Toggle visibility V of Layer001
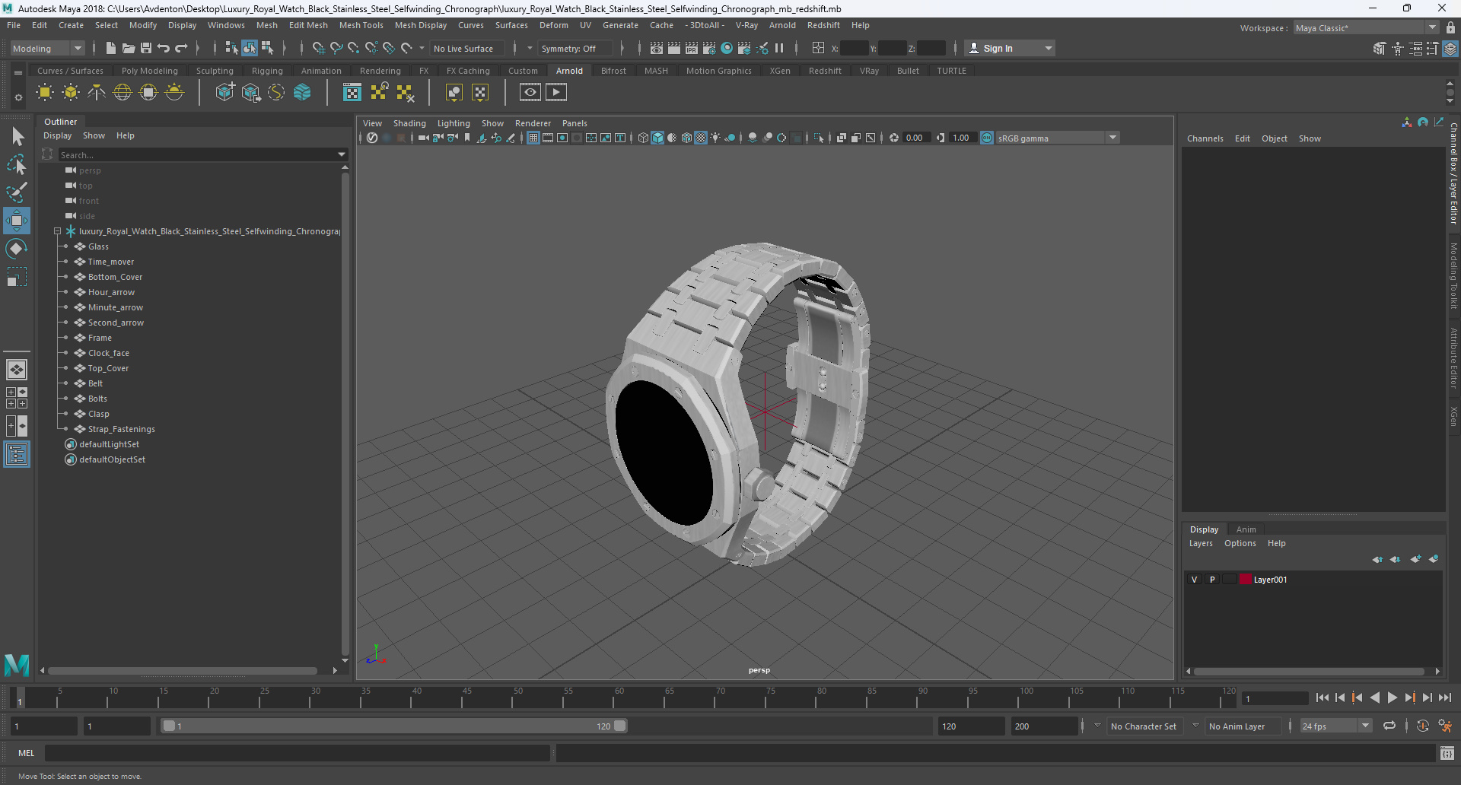 tap(1194, 580)
